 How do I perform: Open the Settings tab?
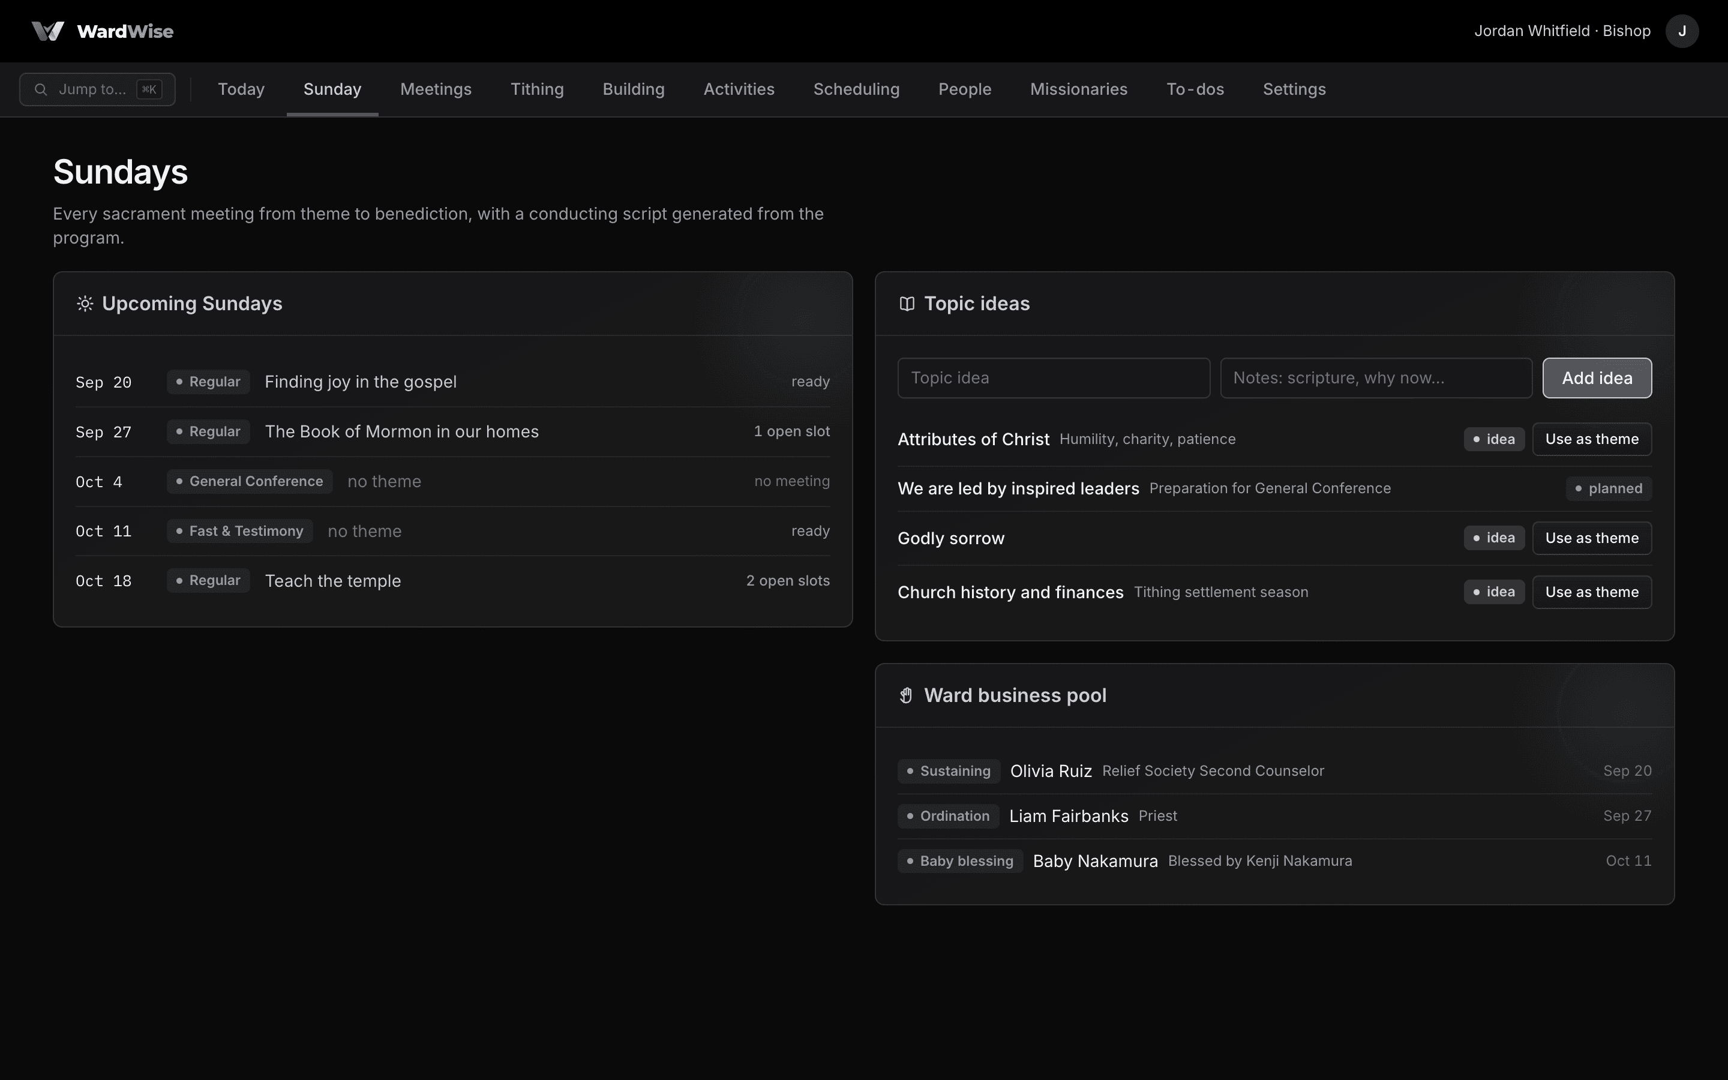(1294, 89)
